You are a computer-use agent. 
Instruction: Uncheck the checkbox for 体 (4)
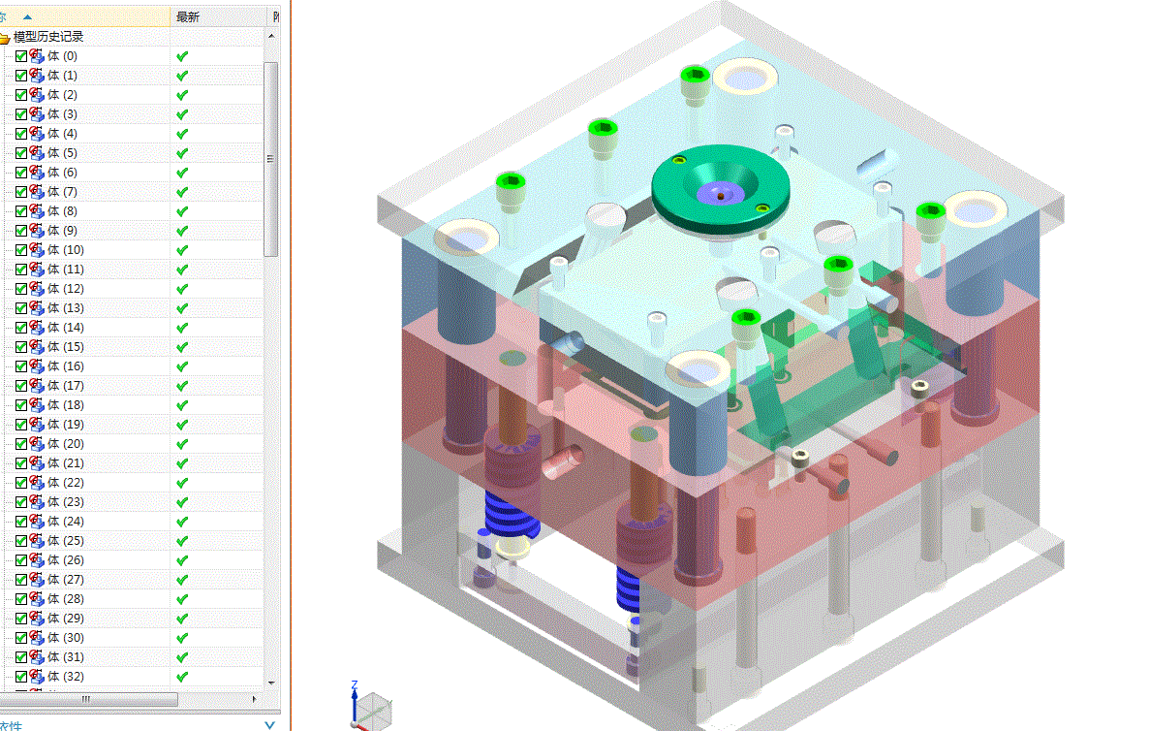21,134
